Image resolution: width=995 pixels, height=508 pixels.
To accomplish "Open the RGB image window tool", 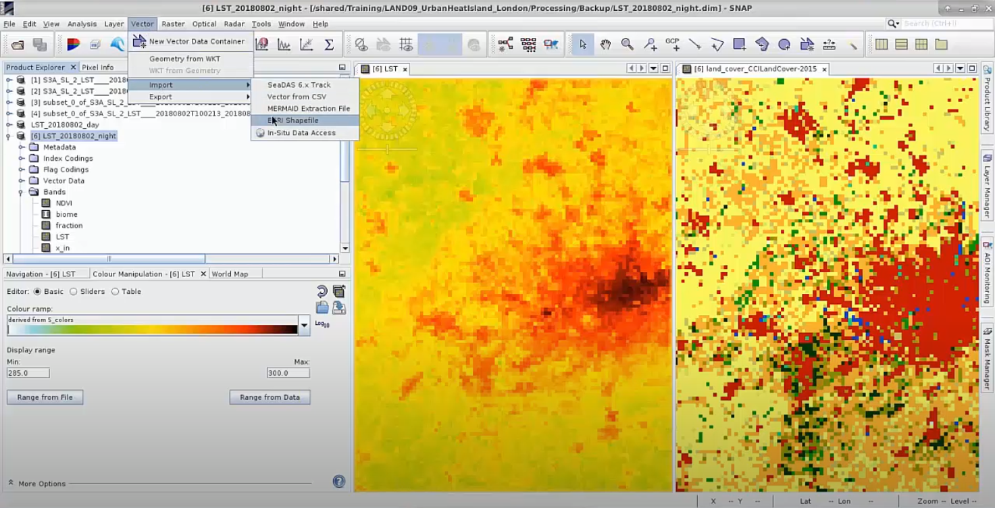I will (x=74, y=45).
